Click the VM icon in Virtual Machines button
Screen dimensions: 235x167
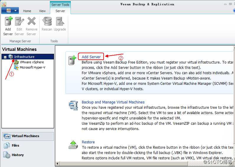6,136
